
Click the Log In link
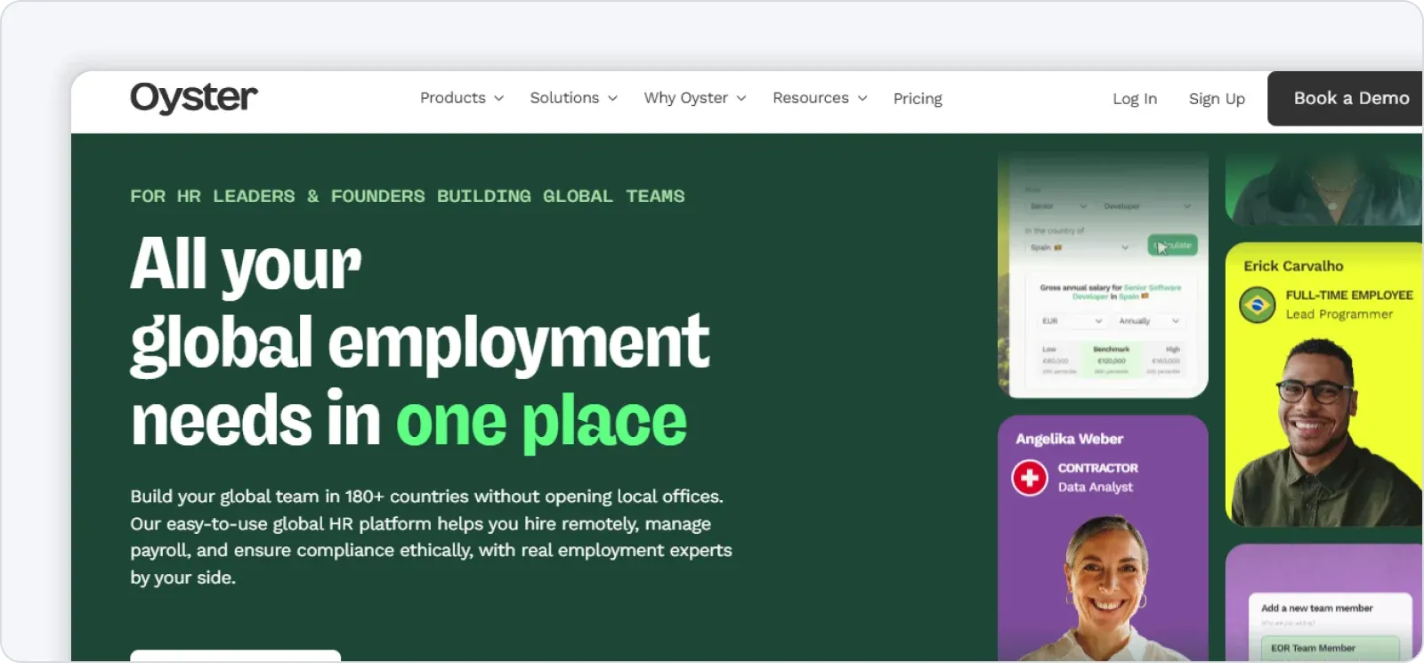coord(1135,99)
